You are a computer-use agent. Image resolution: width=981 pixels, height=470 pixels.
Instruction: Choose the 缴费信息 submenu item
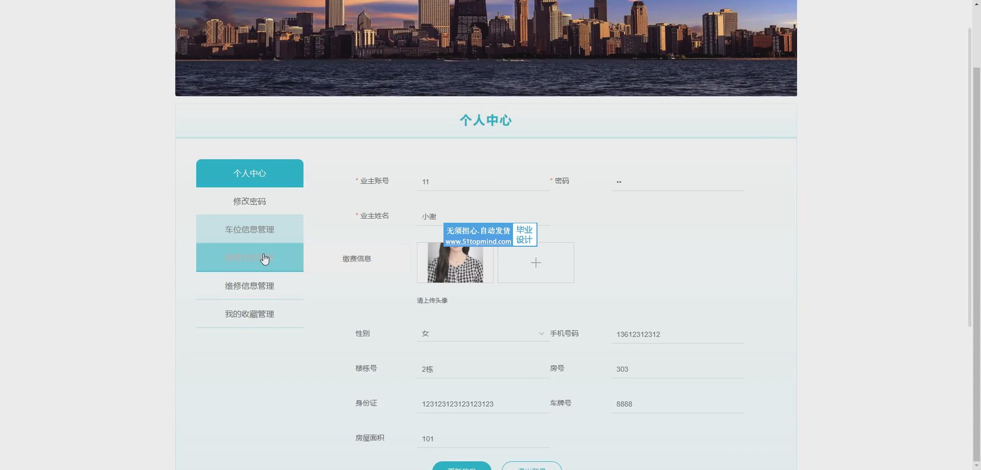tap(357, 258)
